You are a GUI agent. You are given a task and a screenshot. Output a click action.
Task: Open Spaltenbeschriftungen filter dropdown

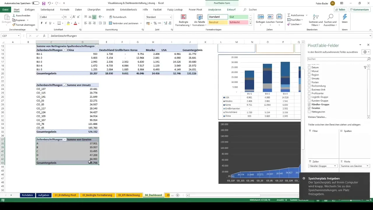point(97,46)
